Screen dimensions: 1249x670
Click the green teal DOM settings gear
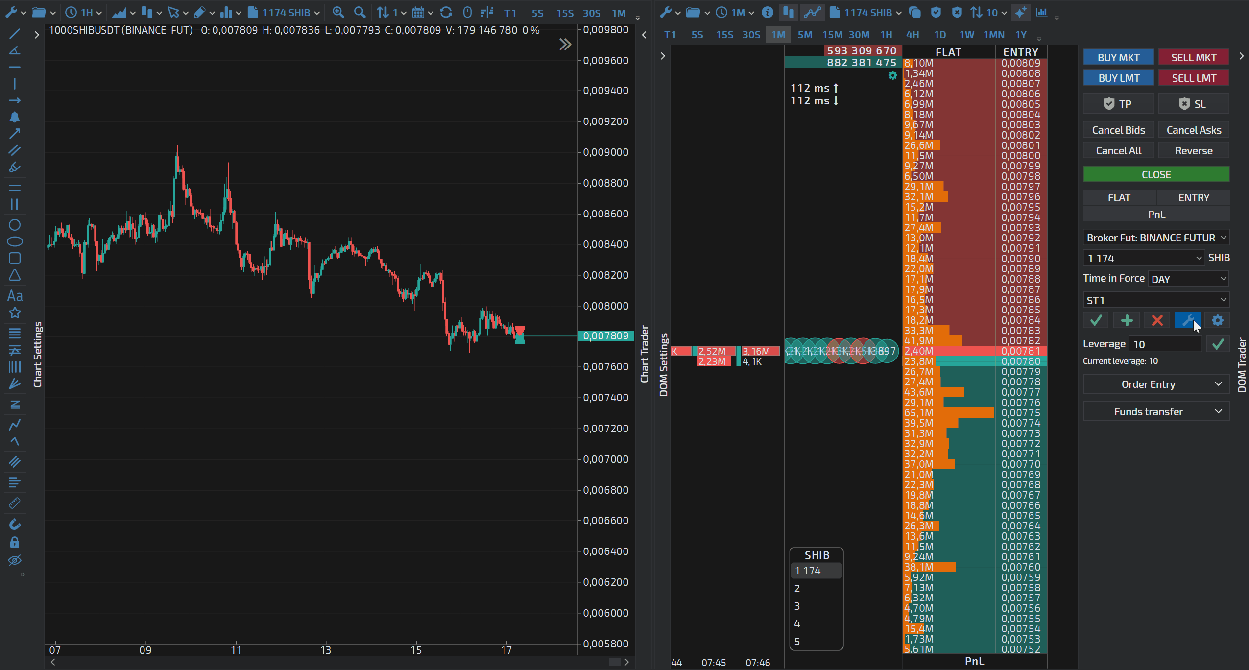[x=892, y=75]
